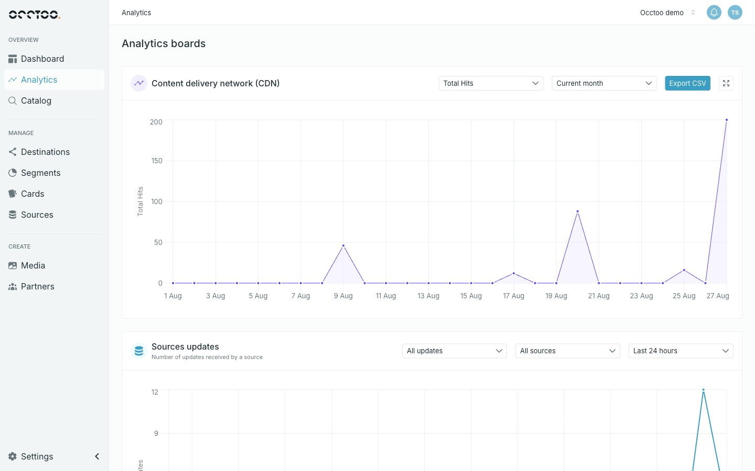Select the data point at 20 Aug peak
Image resolution: width=755 pixels, height=471 pixels.
[577, 211]
